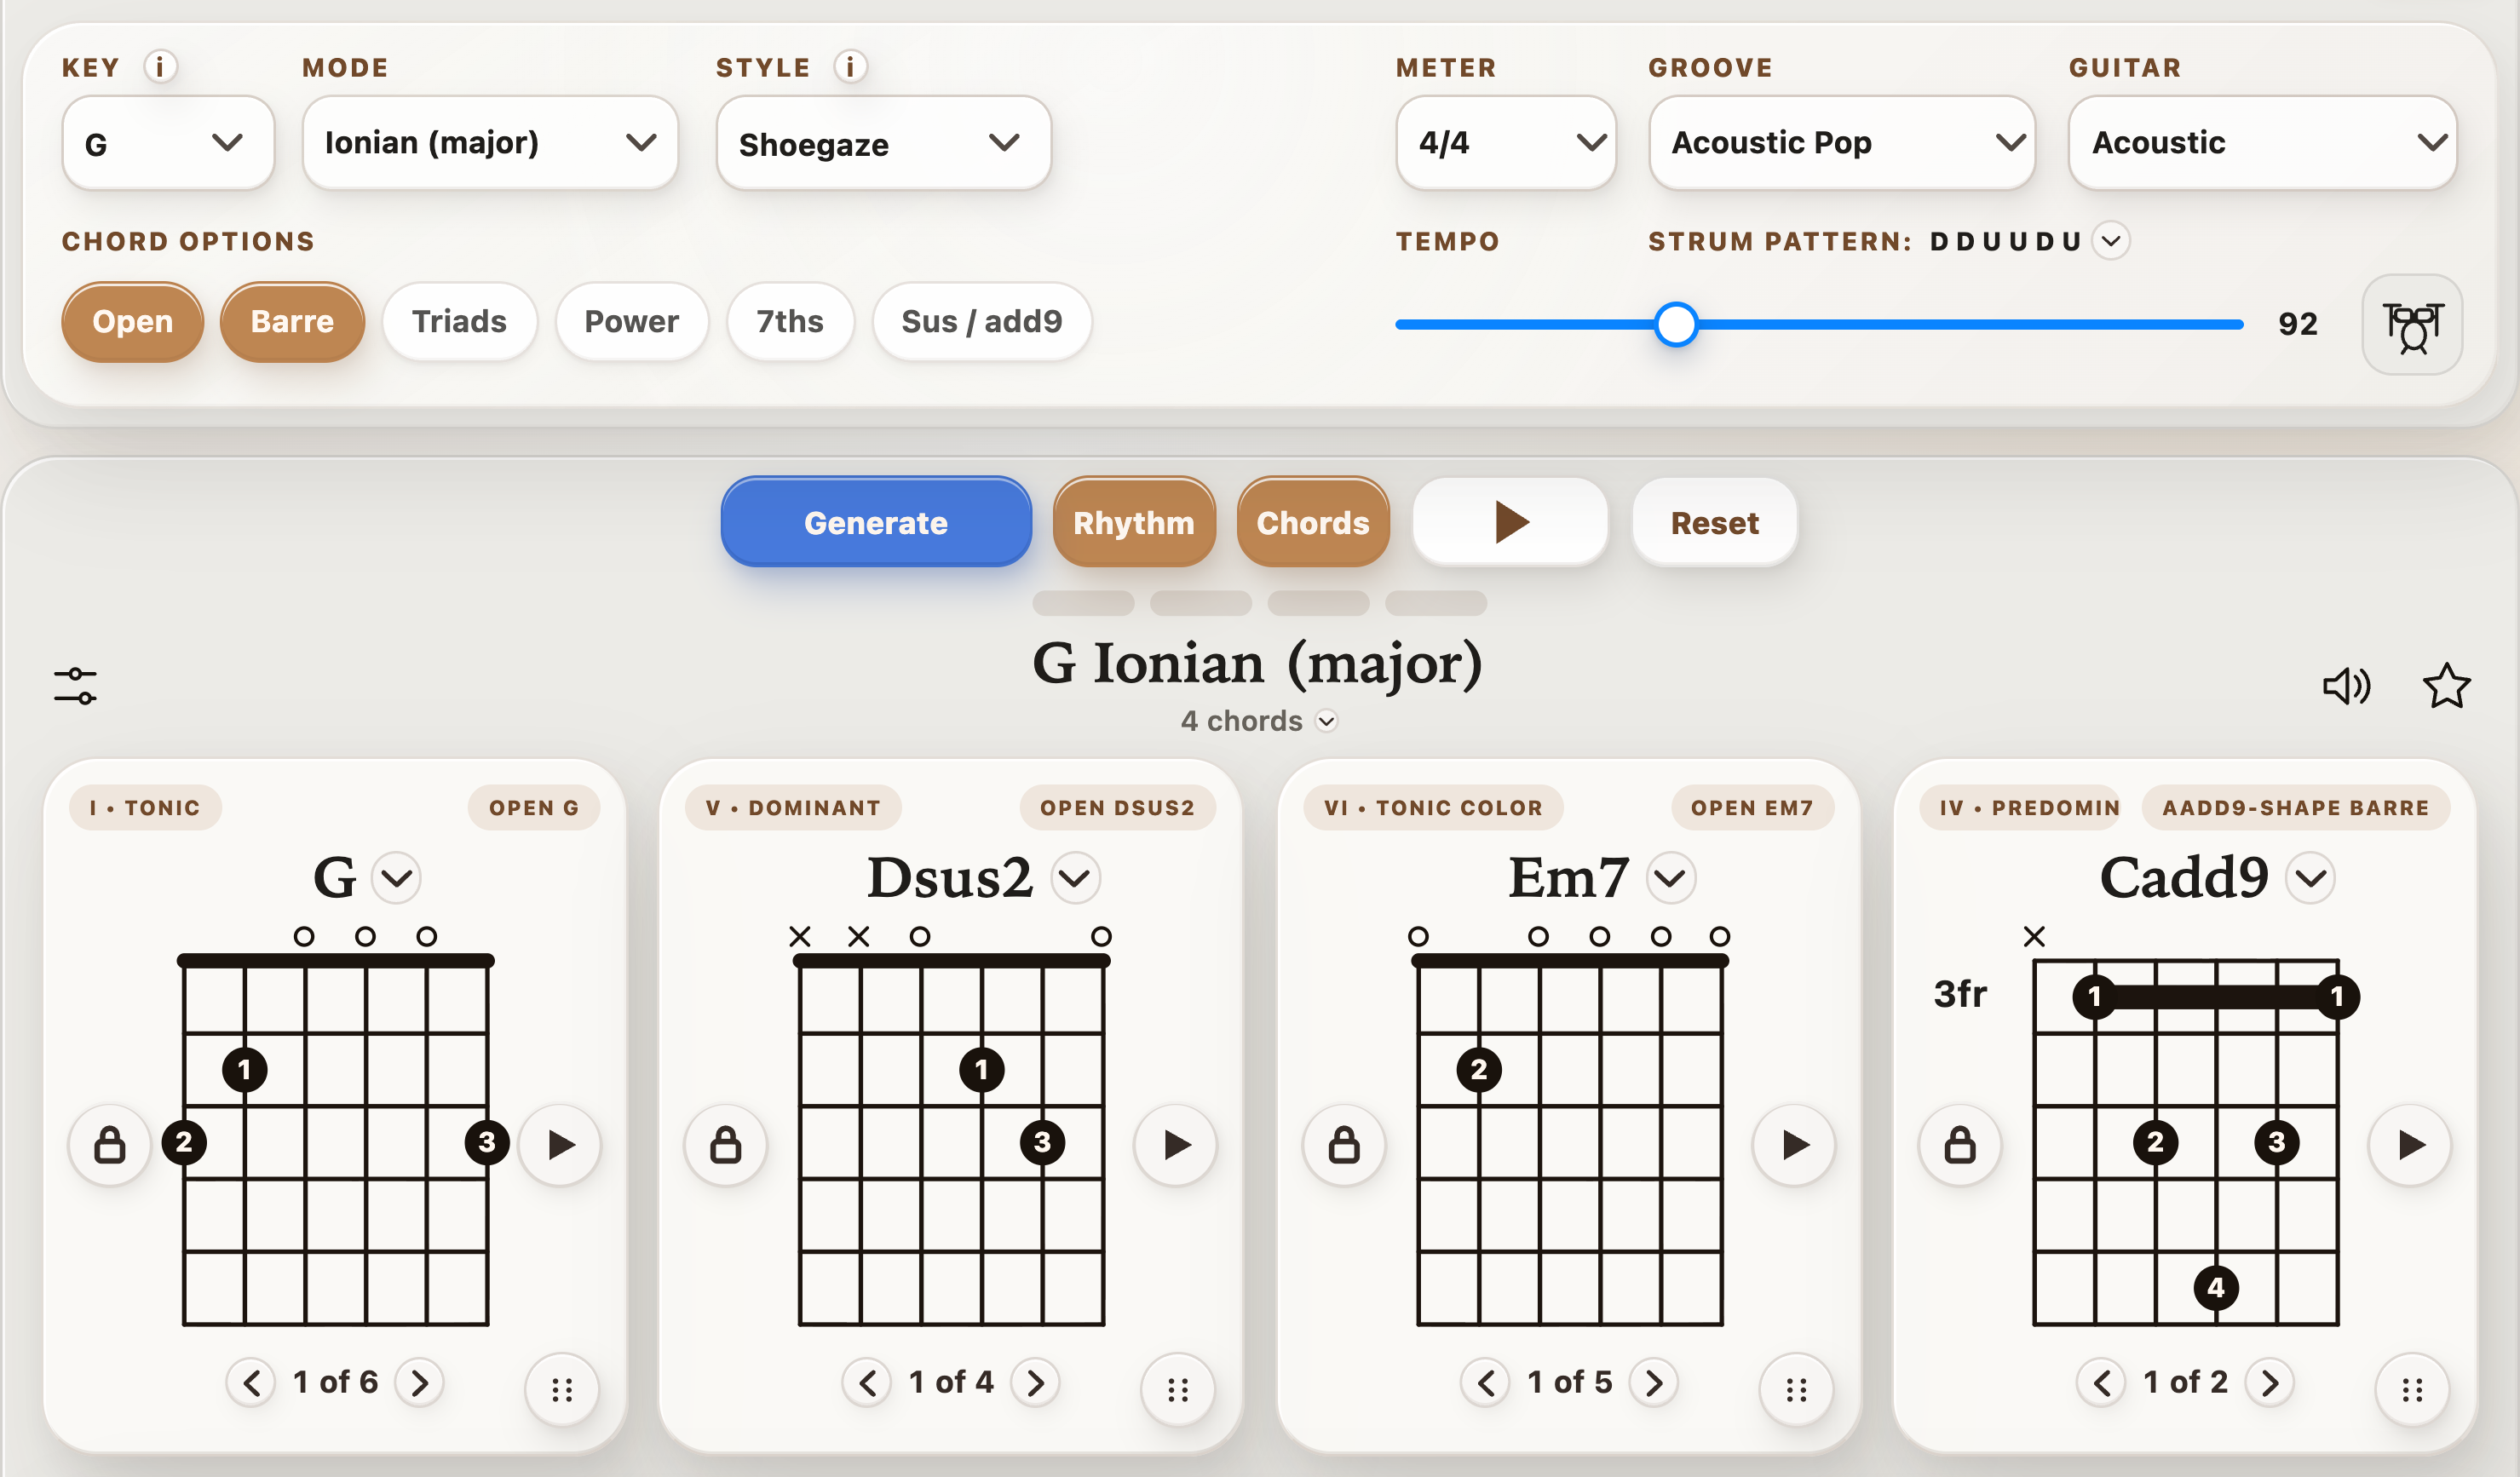Click the Style info icon
This screenshot has width=2520, height=1477.
[850, 67]
